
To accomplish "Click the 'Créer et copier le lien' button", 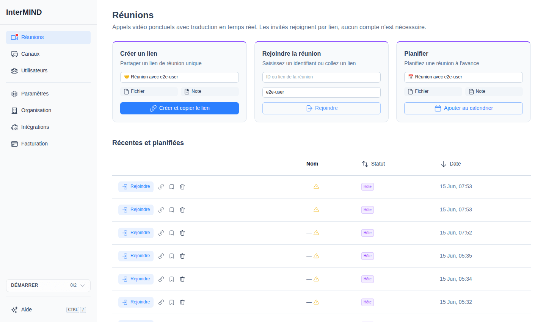I will [179, 108].
